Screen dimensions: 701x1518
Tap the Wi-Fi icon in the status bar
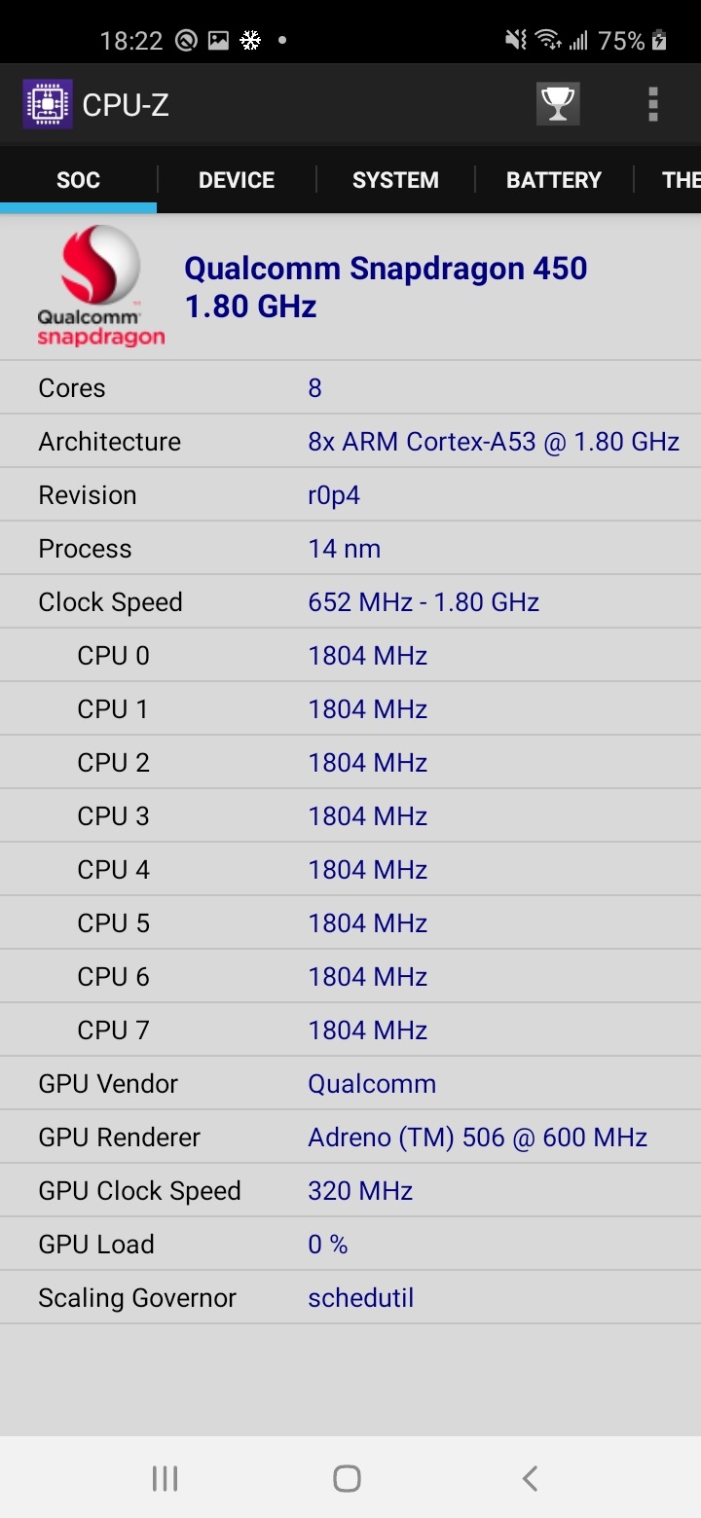tap(548, 41)
